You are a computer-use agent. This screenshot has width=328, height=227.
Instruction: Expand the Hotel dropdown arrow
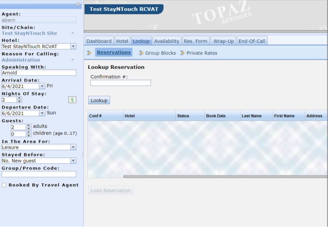[73, 46]
